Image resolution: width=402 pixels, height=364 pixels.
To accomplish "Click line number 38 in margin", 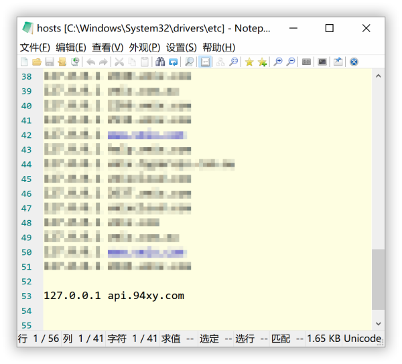I will [26, 76].
